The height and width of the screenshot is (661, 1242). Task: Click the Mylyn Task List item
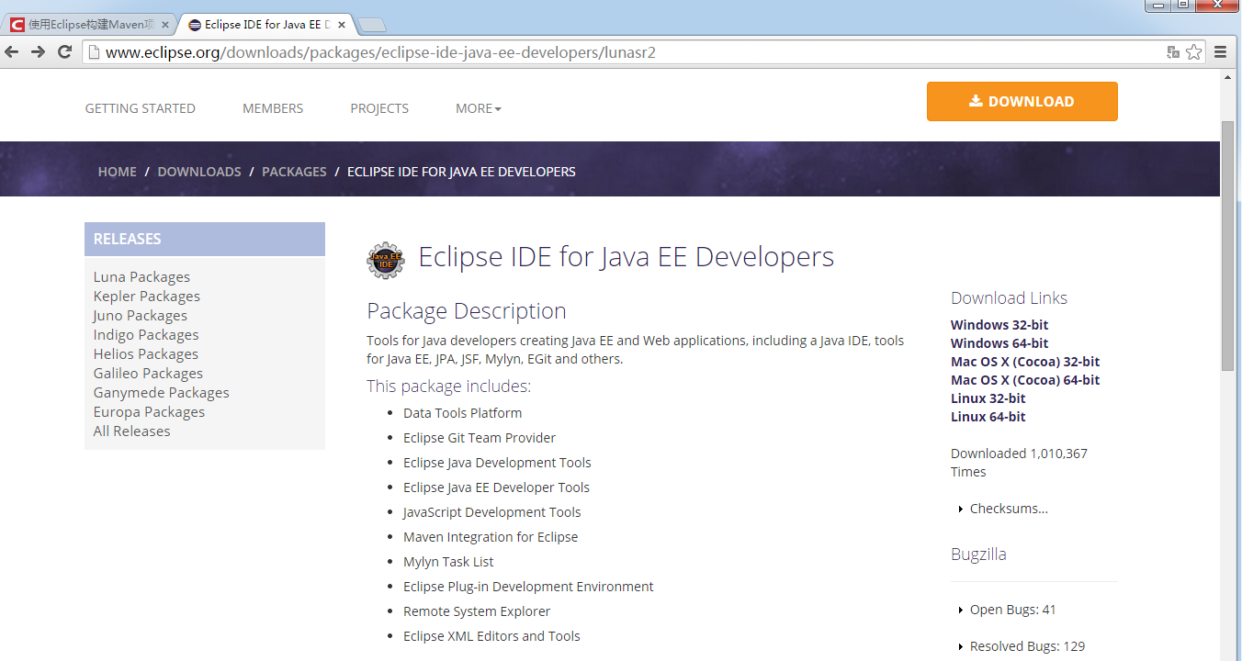448,562
